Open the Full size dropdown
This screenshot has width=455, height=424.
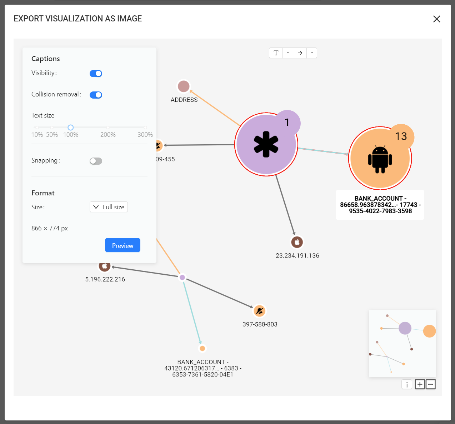click(109, 207)
